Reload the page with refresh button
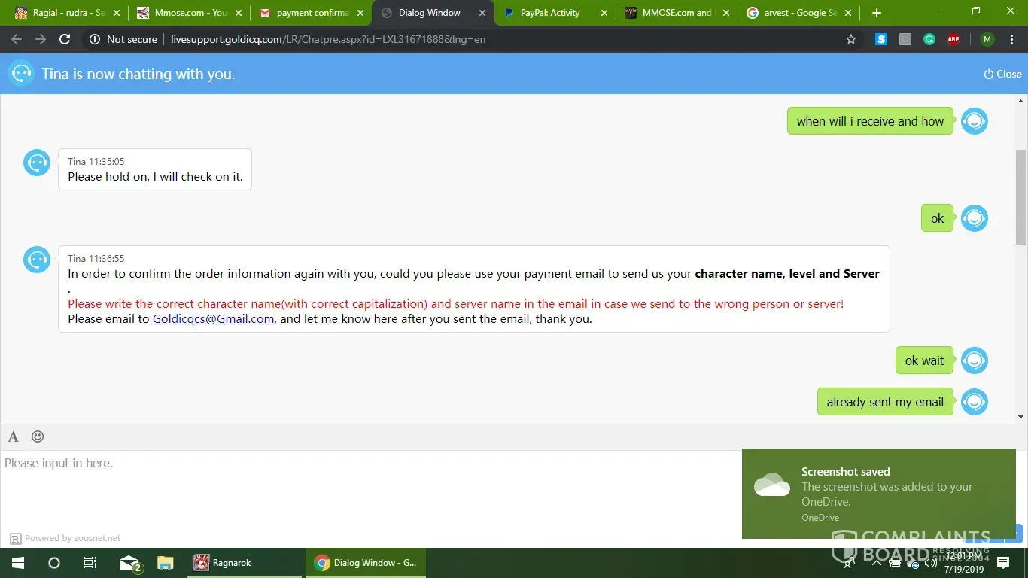Screen dimensions: 1028x578 tap(65, 39)
